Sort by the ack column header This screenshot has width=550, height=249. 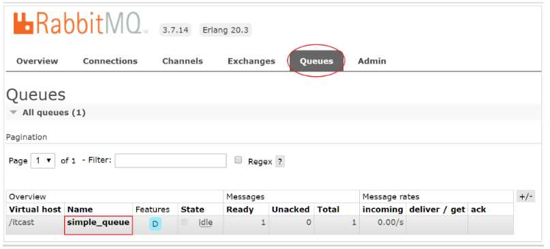(x=478, y=210)
